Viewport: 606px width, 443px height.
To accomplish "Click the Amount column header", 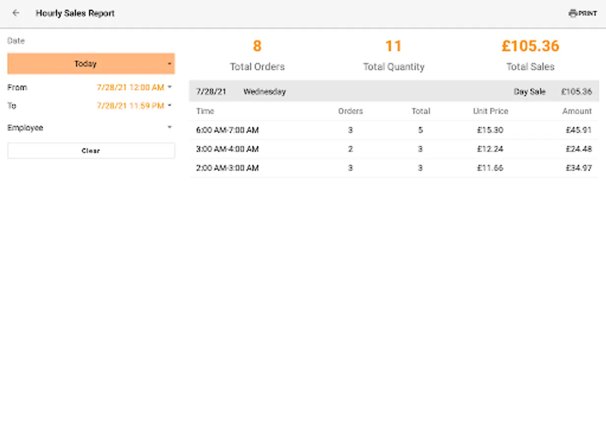I will tap(577, 111).
